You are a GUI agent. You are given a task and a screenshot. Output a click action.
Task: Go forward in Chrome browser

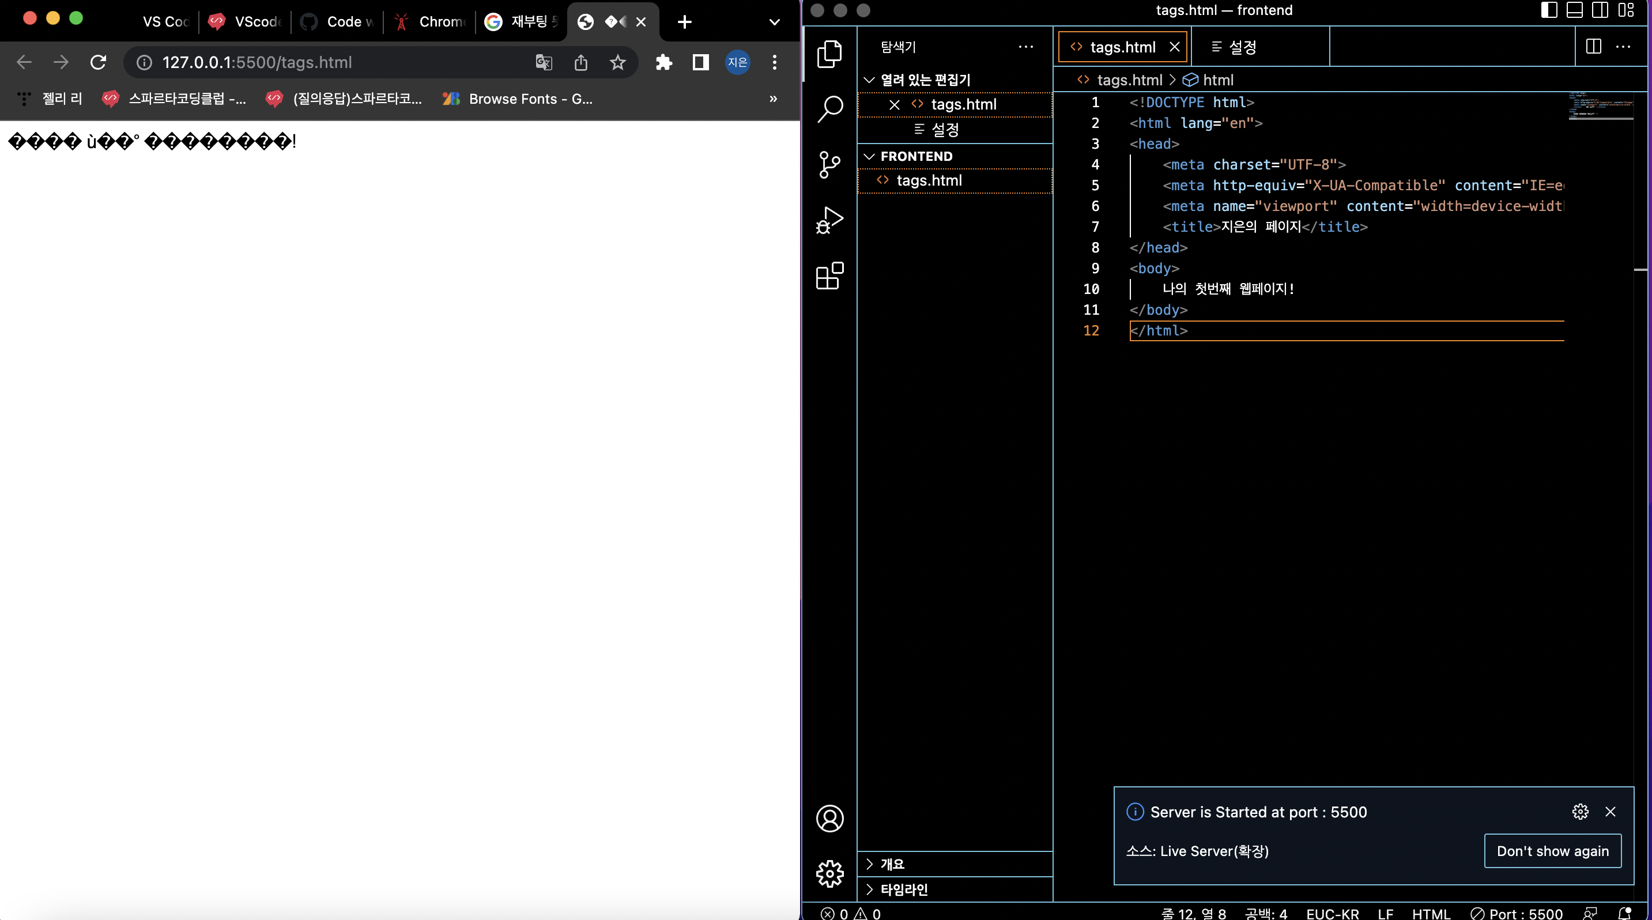61,62
